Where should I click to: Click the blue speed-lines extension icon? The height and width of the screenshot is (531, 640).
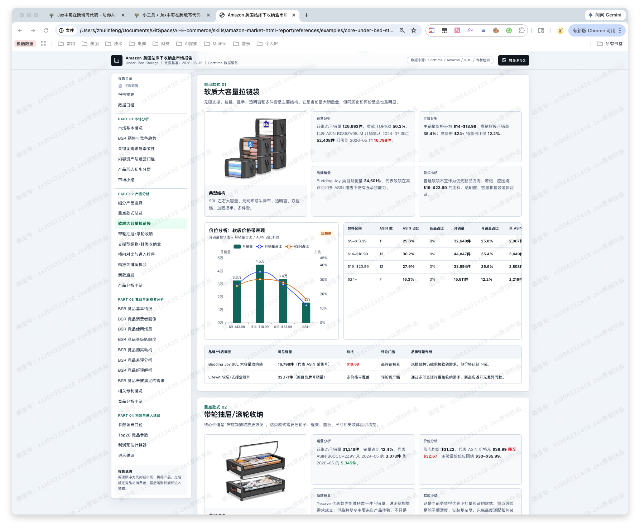click(x=483, y=30)
